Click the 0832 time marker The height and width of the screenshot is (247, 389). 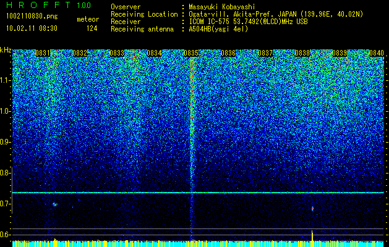click(80, 53)
